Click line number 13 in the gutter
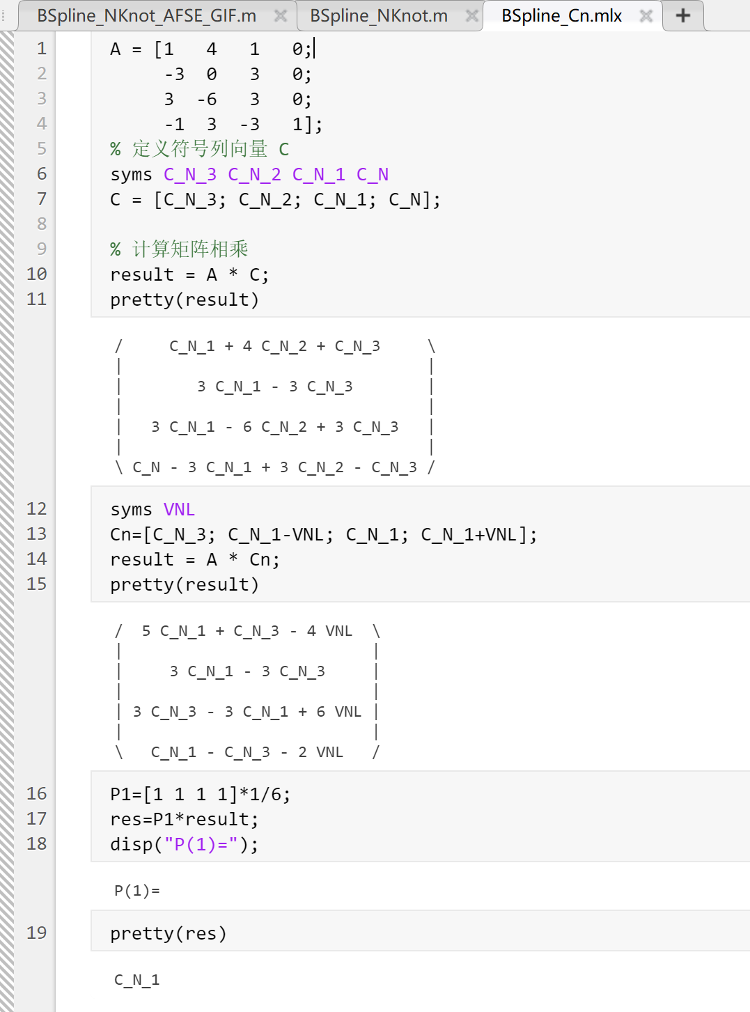Viewport: 750px width, 1012px height. tap(37, 534)
